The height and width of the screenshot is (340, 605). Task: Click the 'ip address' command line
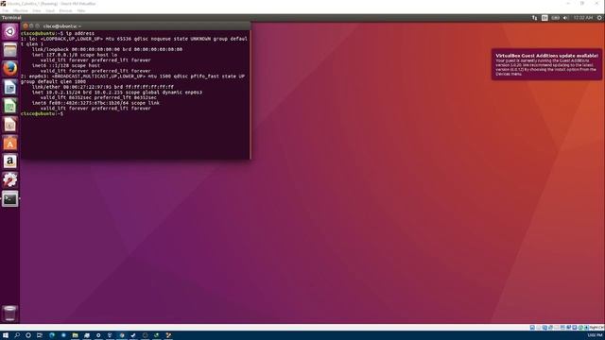(58, 34)
